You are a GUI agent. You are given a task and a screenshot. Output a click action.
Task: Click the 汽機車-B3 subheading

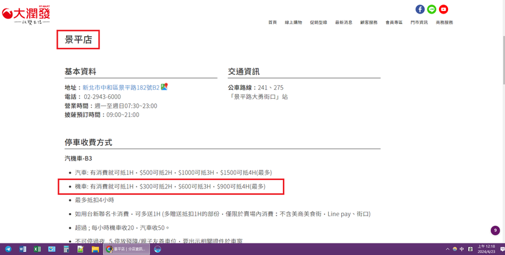point(78,158)
